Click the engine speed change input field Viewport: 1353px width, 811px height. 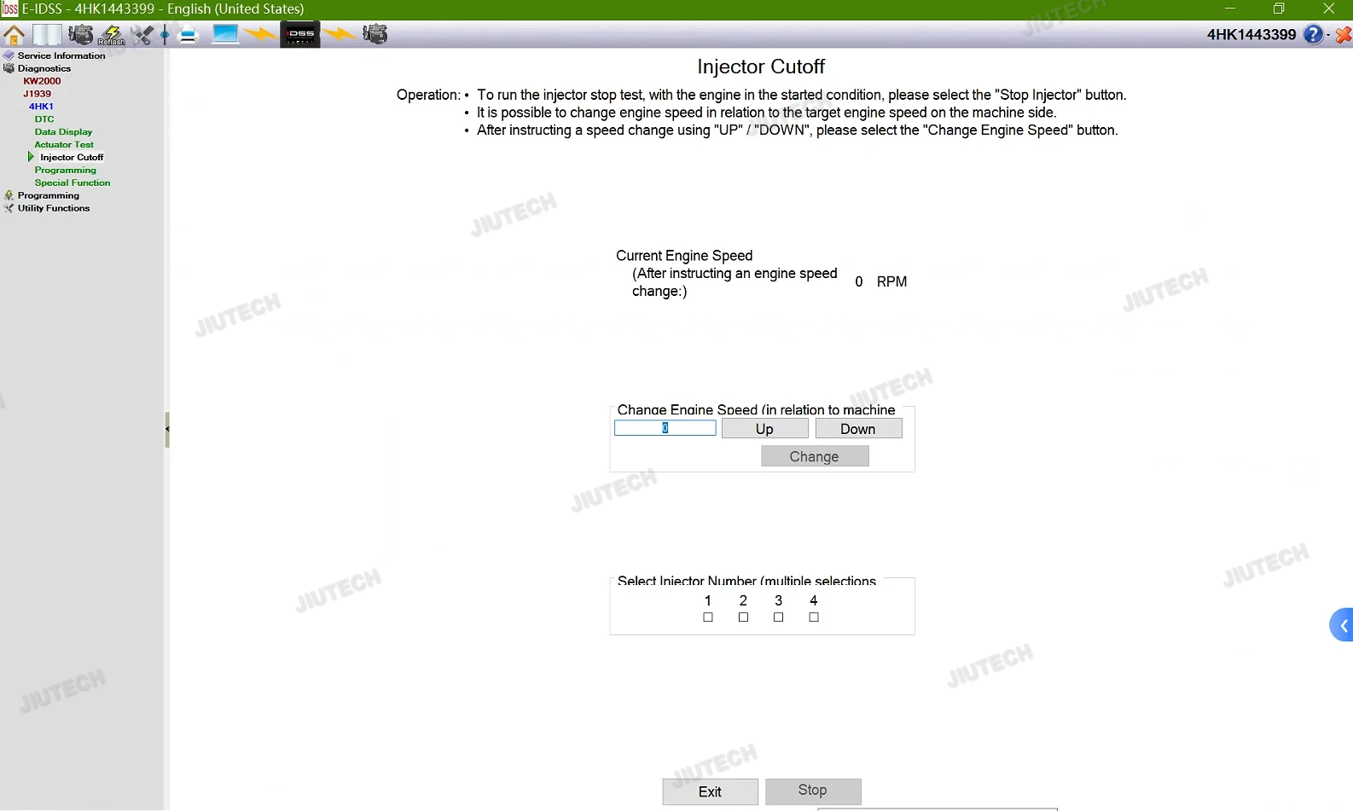pyautogui.click(x=665, y=428)
